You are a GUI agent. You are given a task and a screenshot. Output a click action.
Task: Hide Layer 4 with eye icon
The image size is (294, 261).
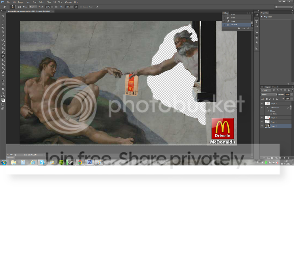coord(262,118)
